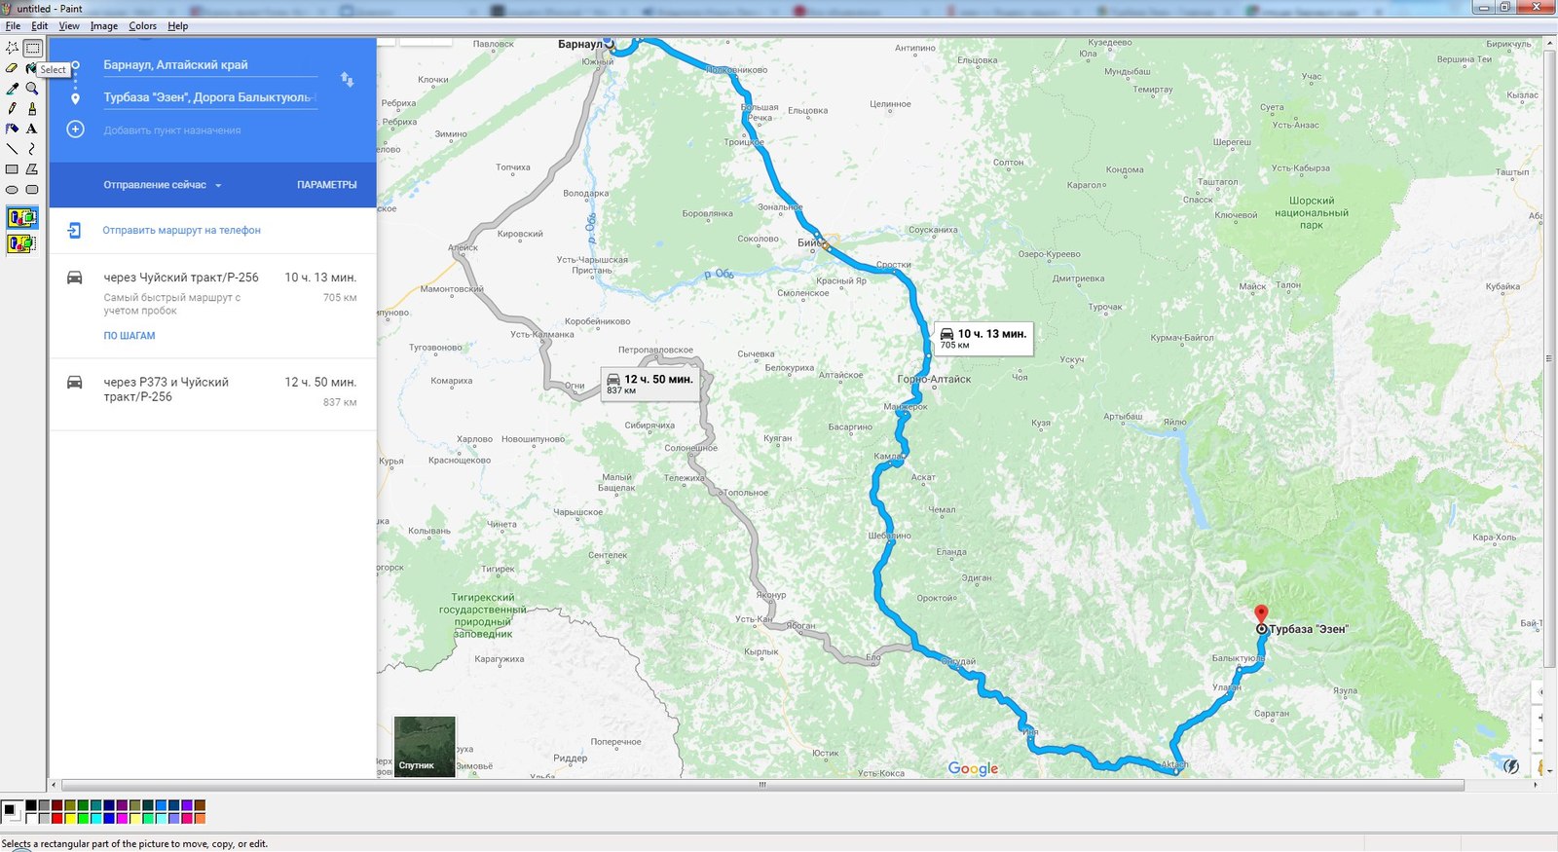
Task: Pick the orange color swatch
Action: [x=200, y=818]
